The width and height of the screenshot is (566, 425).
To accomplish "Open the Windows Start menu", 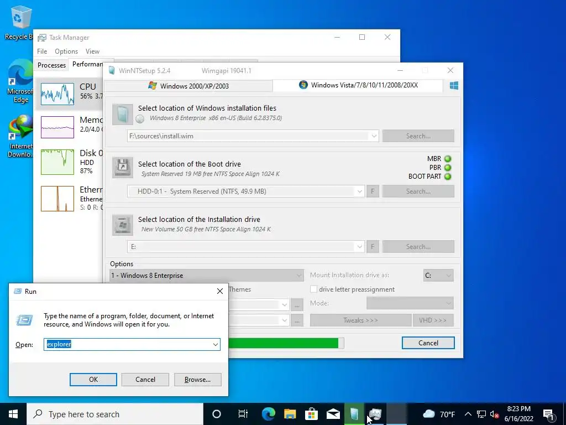I will (x=13, y=414).
